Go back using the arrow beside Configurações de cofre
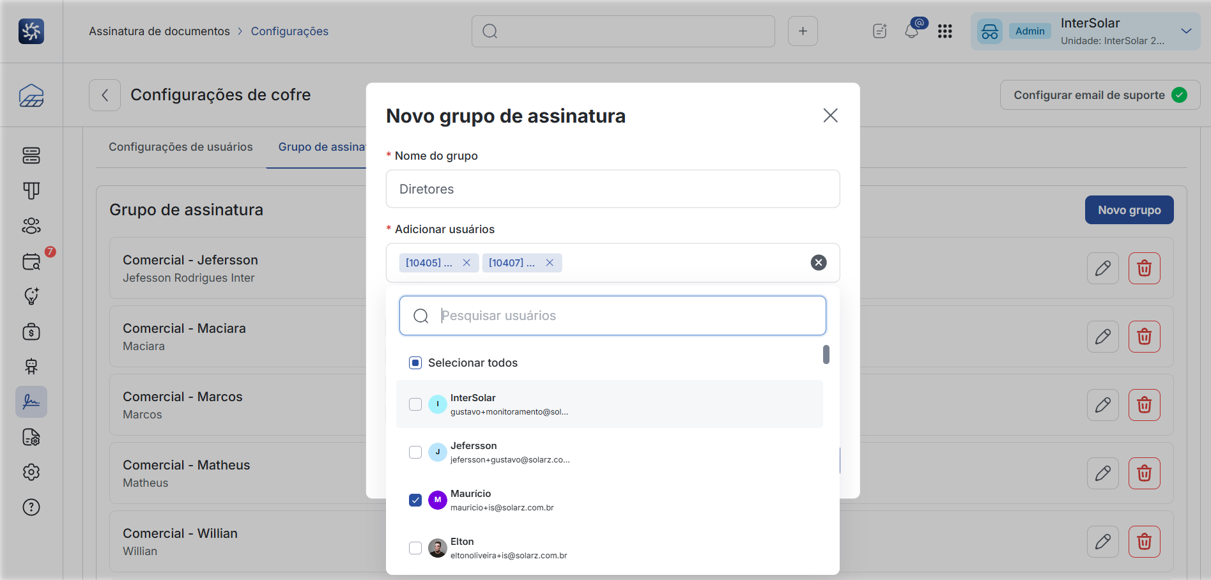The height and width of the screenshot is (580, 1211). 105,95
